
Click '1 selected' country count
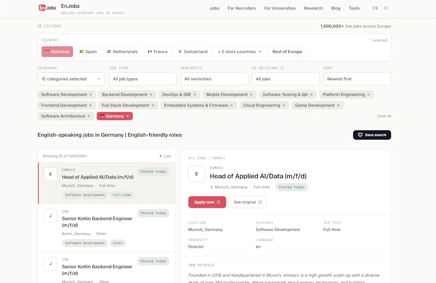pyautogui.click(x=379, y=40)
